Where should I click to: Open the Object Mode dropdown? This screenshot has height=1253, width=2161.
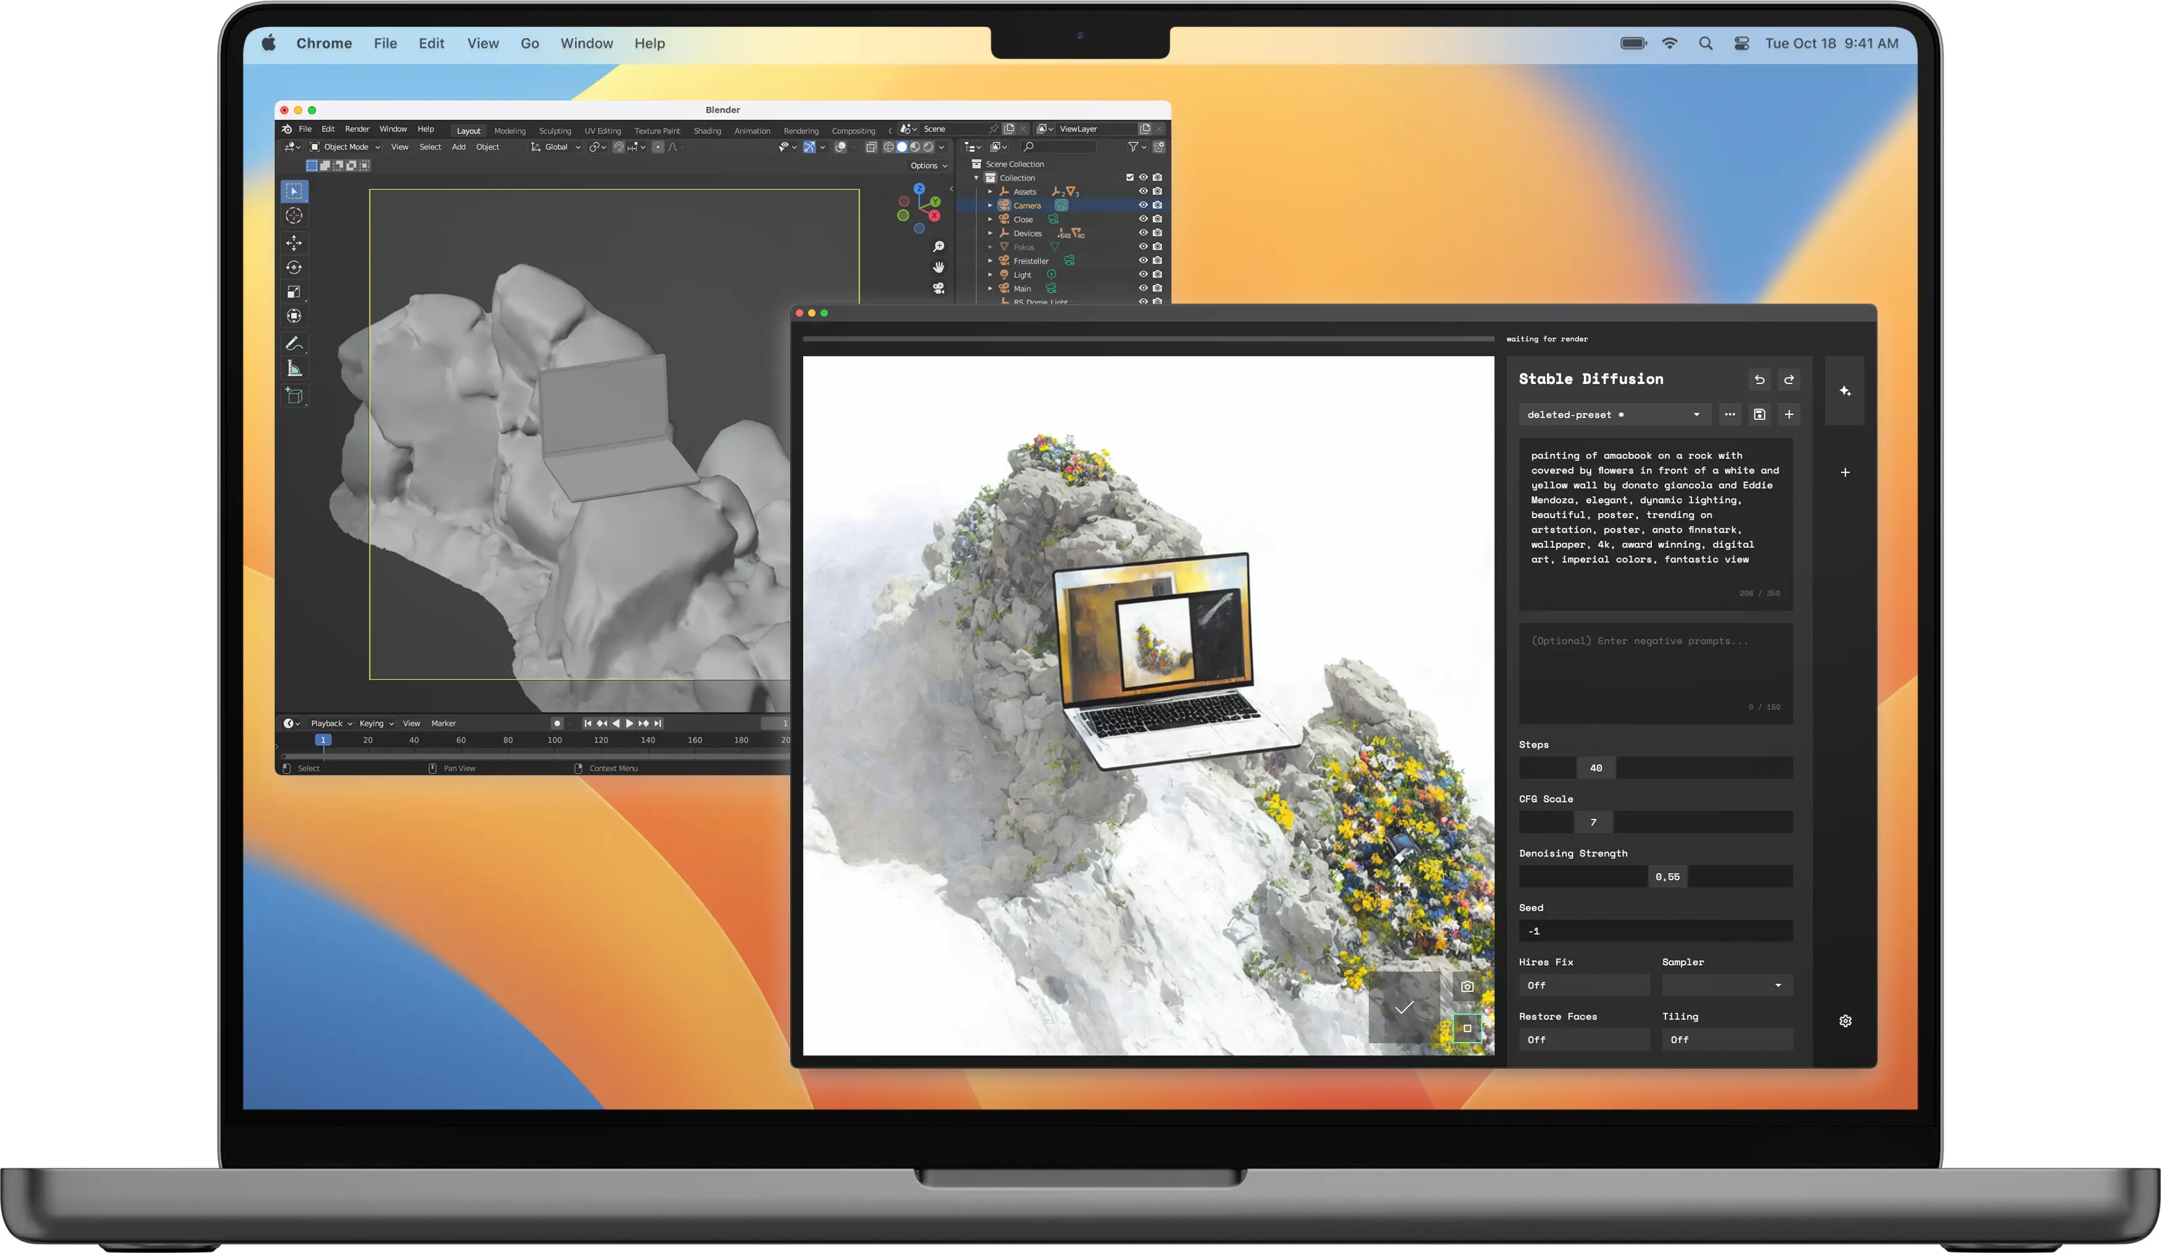[x=345, y=148]
